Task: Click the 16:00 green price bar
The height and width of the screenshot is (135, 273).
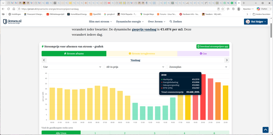Action: 173,109
